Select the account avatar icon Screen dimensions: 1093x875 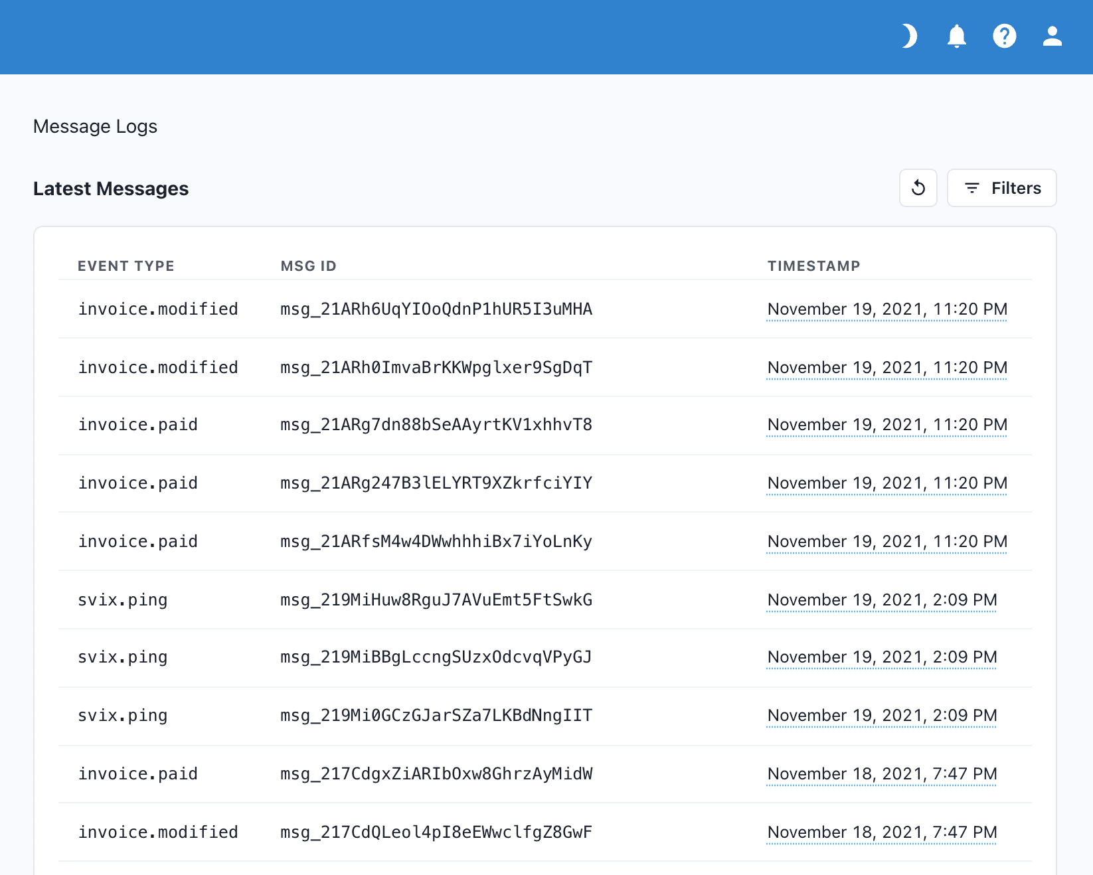click(1052, 37)
